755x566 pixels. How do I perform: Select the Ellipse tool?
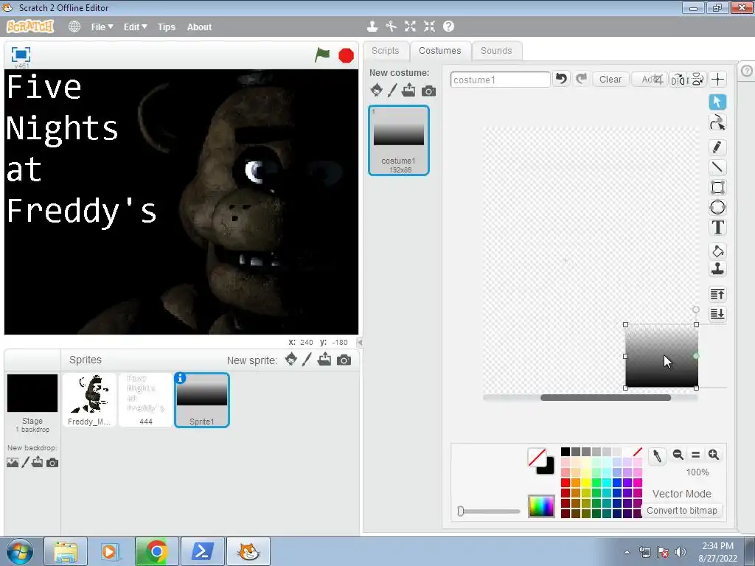click(x=717, y=207)
